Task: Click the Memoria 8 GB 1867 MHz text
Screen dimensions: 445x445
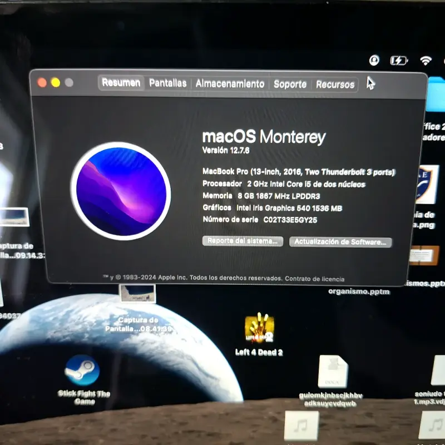Action: [x=261, y=196]
